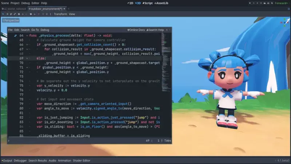Viewport: 291px width, 164px height.
Task: Collapse the if block at line 66
Action: point(27,44)
